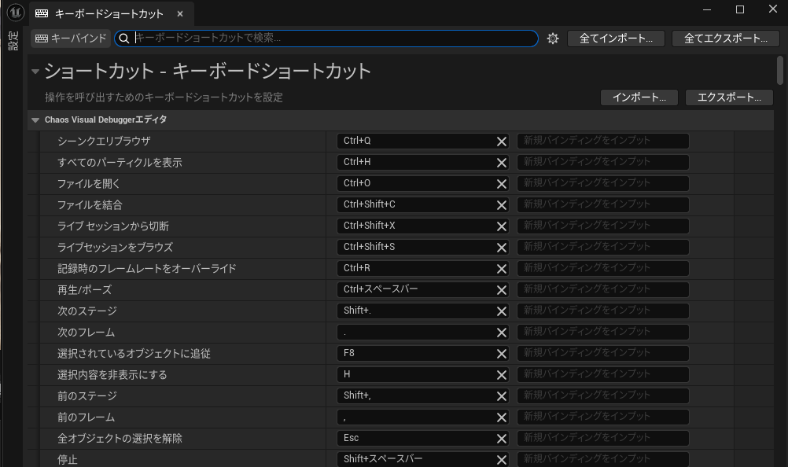Image resolution: width=788 pixels, height=467 pixels.
Task: Remove the Ctrl+スペースバー binding for 再生/ポーズ
Action: pyautogui.click(x=501, y=290)
